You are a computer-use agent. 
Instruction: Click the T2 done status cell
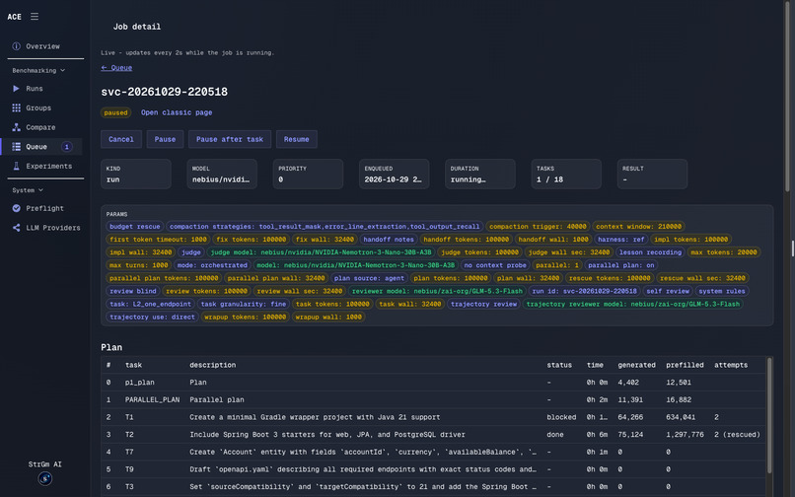(x=554, y=435)
